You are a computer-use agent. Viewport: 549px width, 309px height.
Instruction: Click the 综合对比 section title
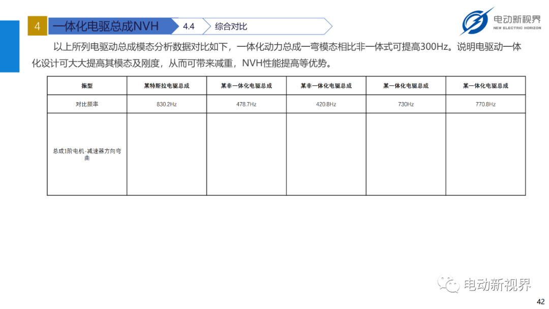pos(231,26)
